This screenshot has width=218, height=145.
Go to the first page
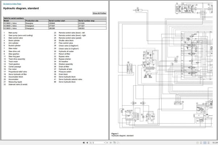click(x=84, y=142)
